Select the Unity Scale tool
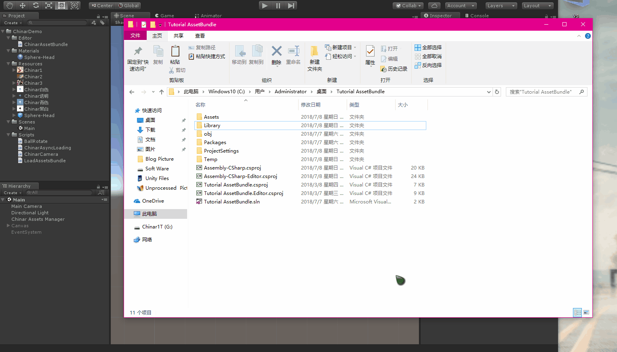Viewport: 617px width, 352px height. point(48,6)
